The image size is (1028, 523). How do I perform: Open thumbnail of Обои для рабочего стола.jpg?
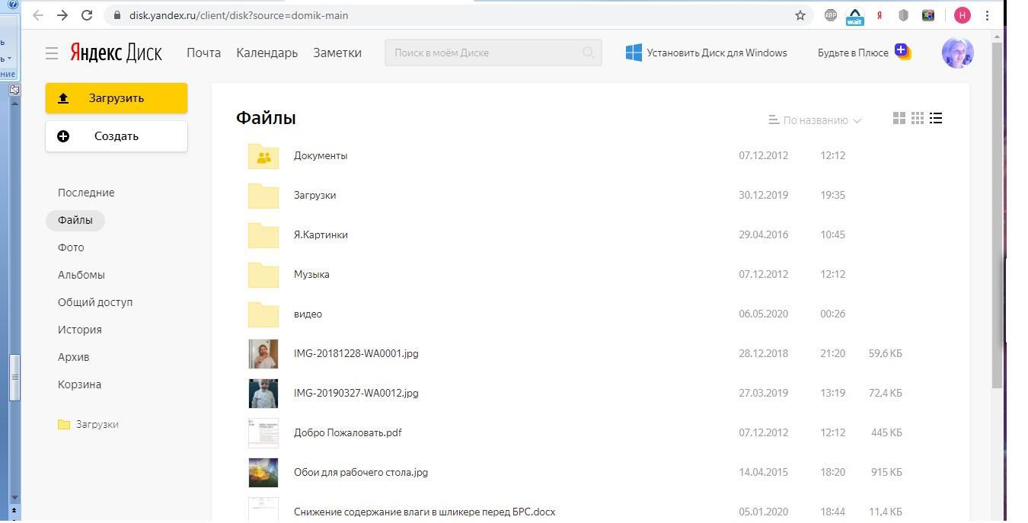[x=263, y=473]
